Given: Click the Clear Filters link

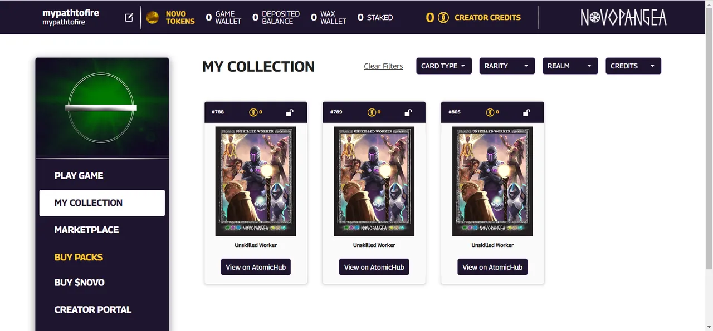Looking at the screenshot, I should click(x=383, y=66).
